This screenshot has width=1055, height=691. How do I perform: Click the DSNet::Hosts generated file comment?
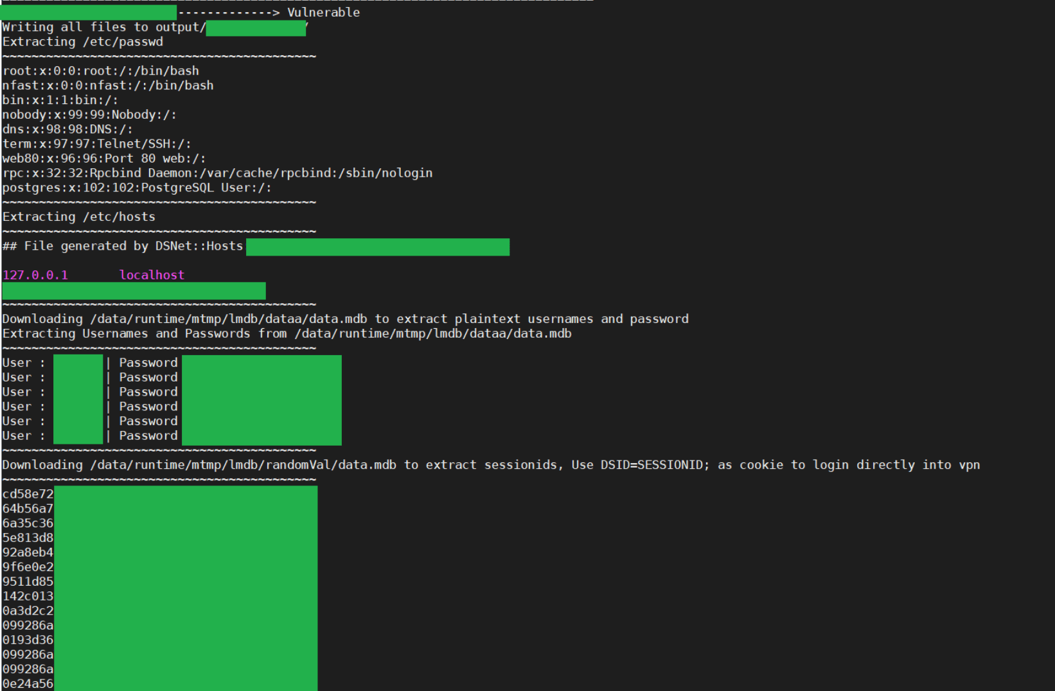click(123, 245)
